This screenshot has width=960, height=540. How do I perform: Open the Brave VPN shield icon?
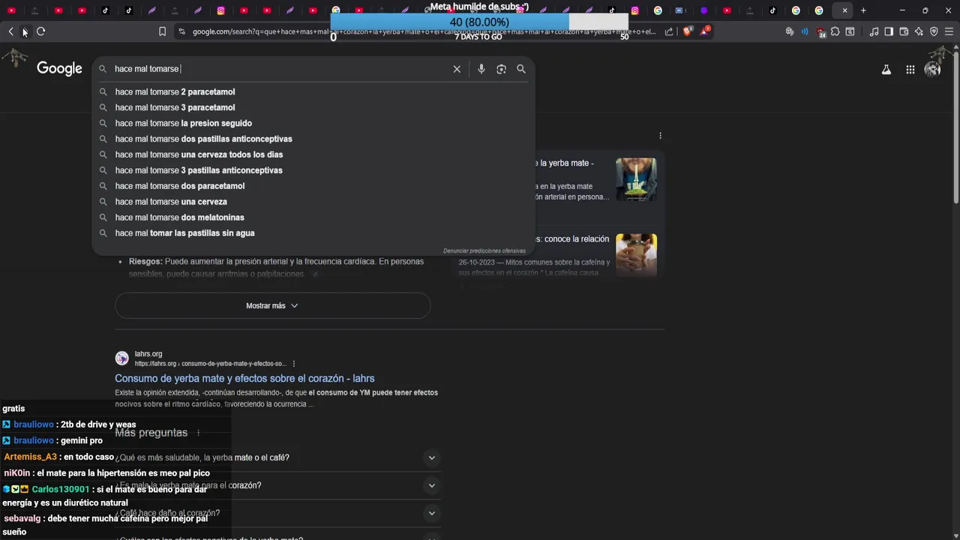pyautogui.click(x=934, y=31)
